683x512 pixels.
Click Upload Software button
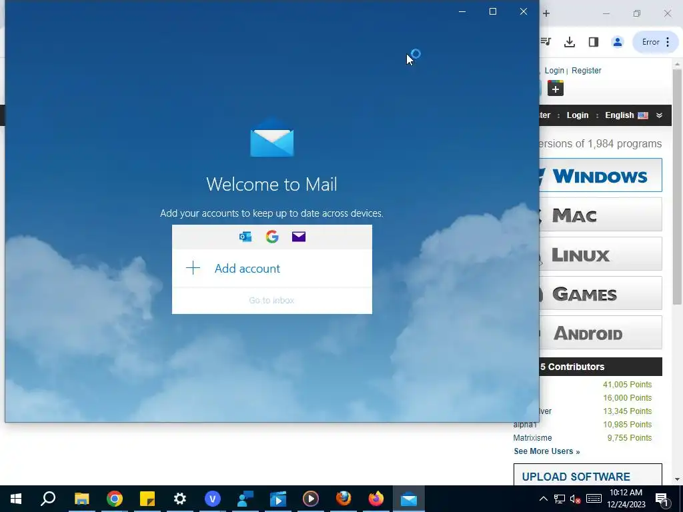click(588, 475)
